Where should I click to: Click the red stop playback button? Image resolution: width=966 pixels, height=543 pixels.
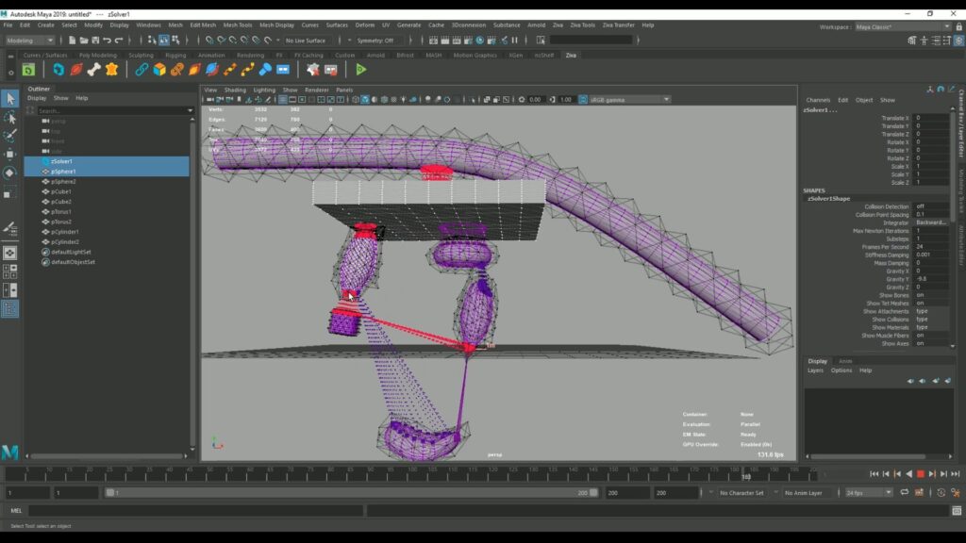pos(921,474)
